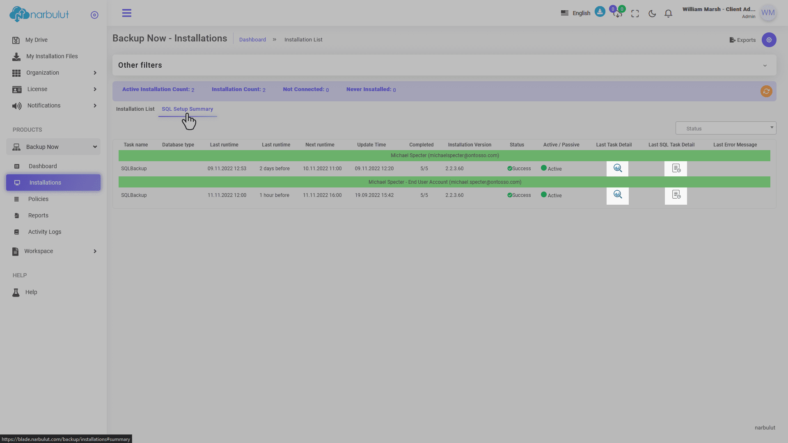Enter fullscreen mode
The height and width of the screenshot is (443, 788).
tap(635, 14)
